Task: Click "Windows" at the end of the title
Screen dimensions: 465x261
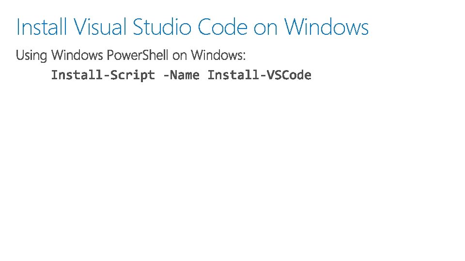Action: tap(326, 27)
